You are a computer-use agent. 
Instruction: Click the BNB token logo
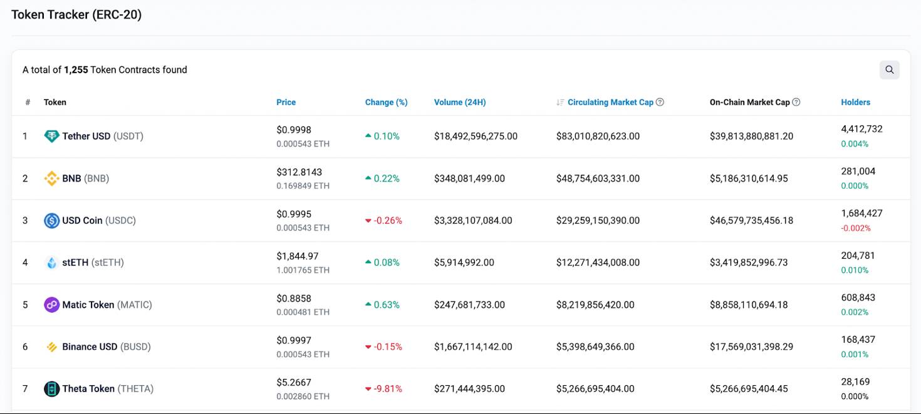pos(51,178)
